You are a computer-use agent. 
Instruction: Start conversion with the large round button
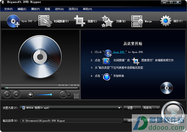(x=173, y=113)
